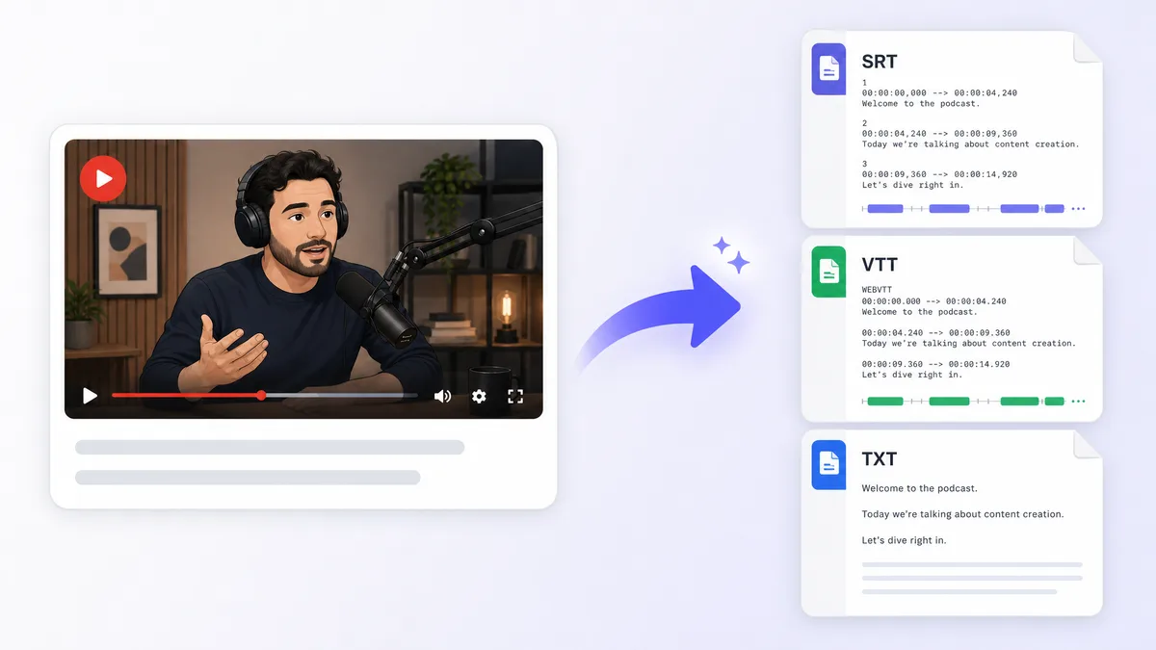This screenshot has width=1156, height=650.
Task: Click the video volume speaker icon
Action: [442, 396]
